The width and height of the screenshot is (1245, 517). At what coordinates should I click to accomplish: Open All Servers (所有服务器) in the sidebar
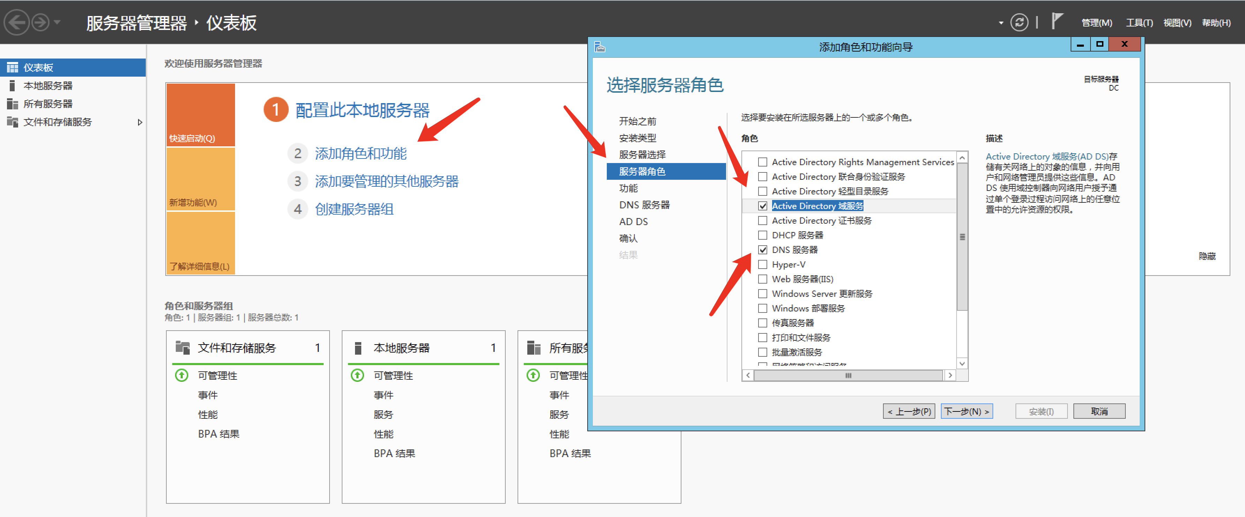tap(48, 104)
